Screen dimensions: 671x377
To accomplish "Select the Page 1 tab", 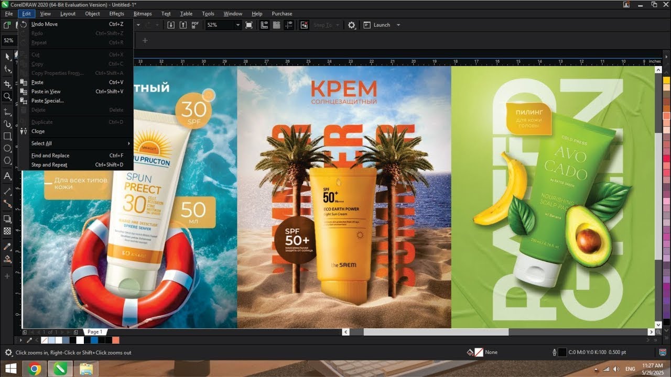I will [95, 332].
